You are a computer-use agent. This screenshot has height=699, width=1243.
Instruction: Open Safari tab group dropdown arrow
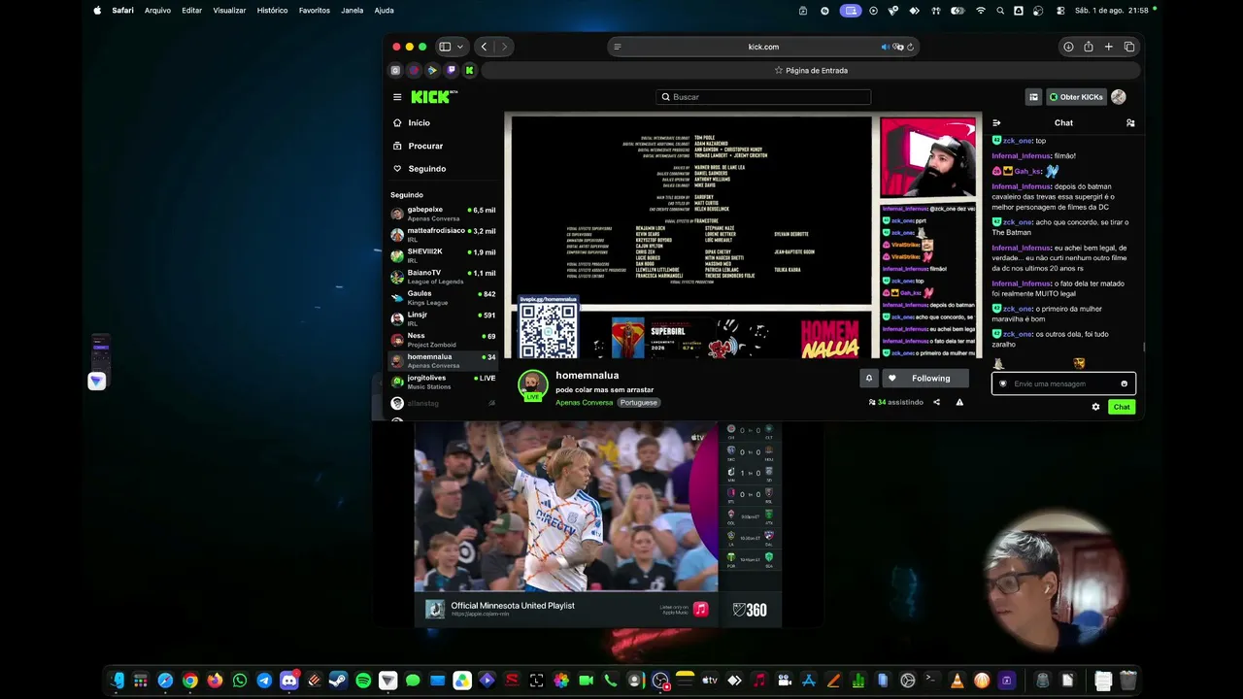(460, 47)
